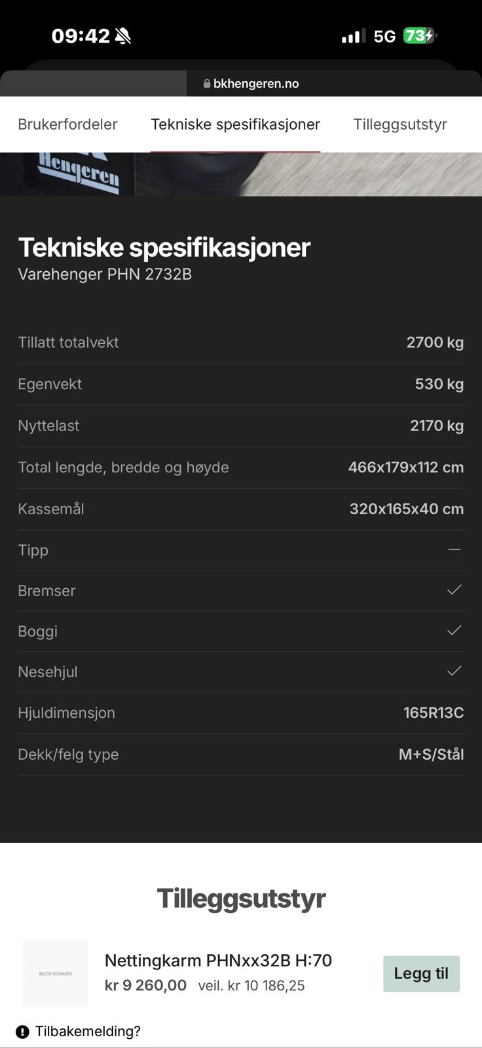The width and height of the screenshot is (482, 1048).
Task: Tap the 09:42 clock in status bar
Action: point(81,36)
